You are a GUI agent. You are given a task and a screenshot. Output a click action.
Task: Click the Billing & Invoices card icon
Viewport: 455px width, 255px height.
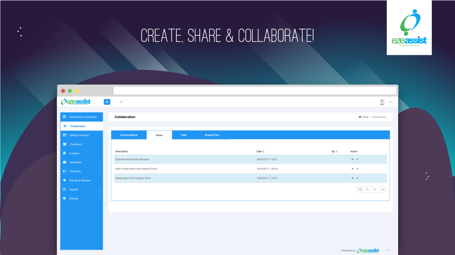[64, 135]
